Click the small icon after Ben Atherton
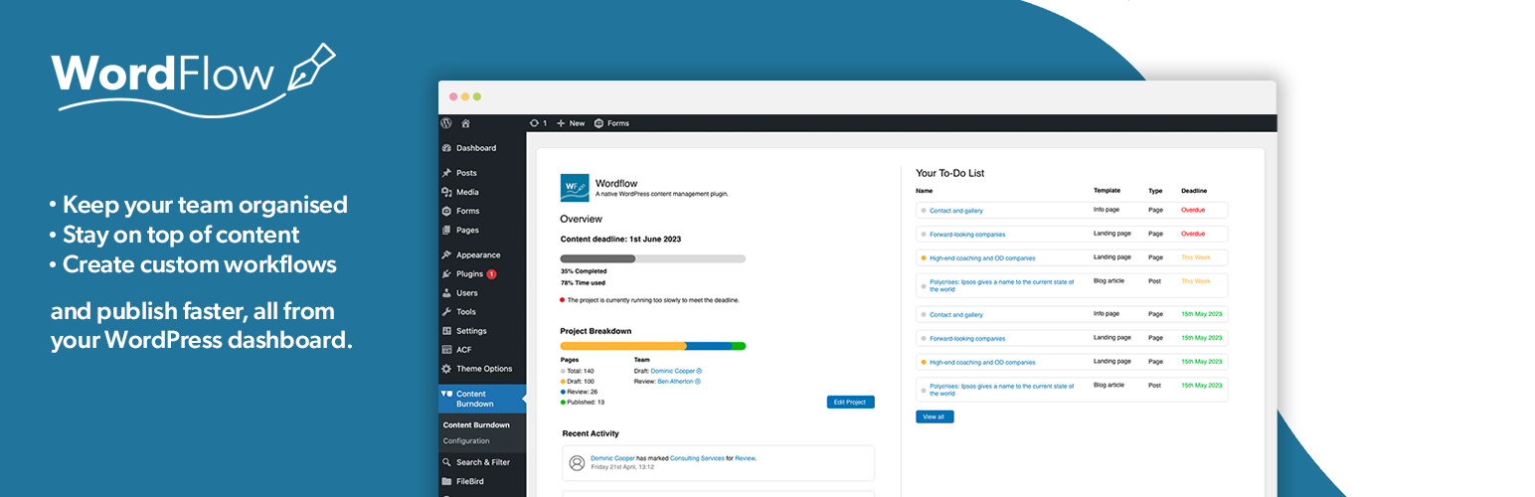The height and width of the screenshot is (497, 1535). 698,381
